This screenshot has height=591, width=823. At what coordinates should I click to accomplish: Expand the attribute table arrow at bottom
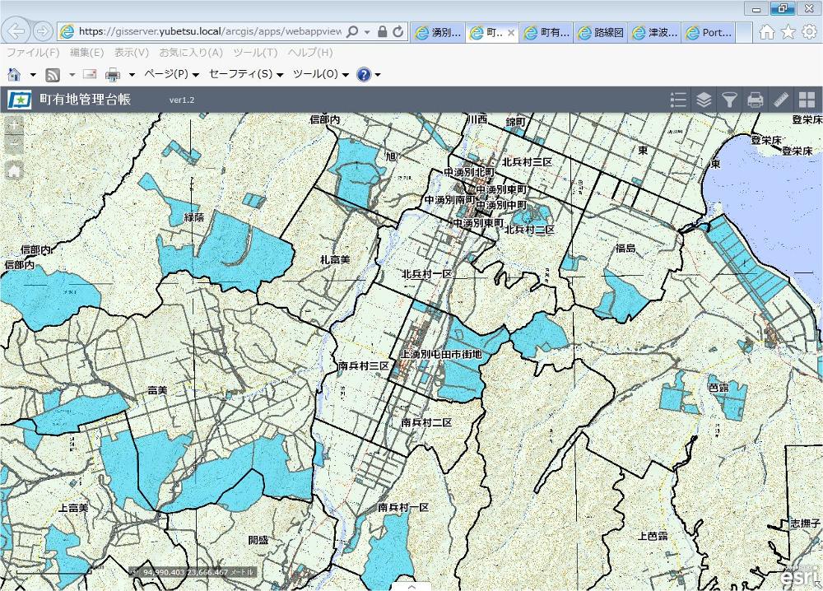tap(413, 586)
